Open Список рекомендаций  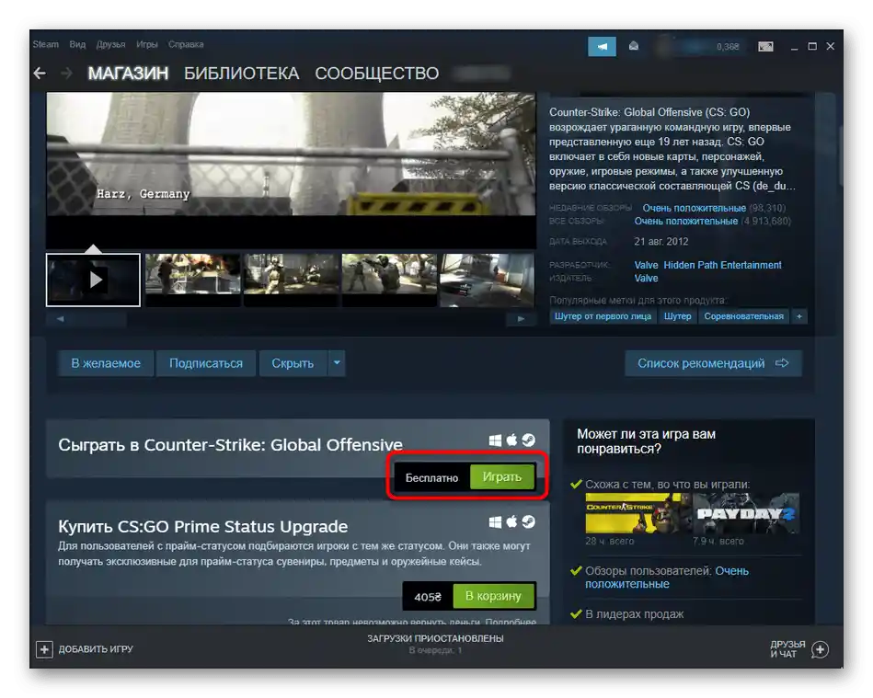713,363
